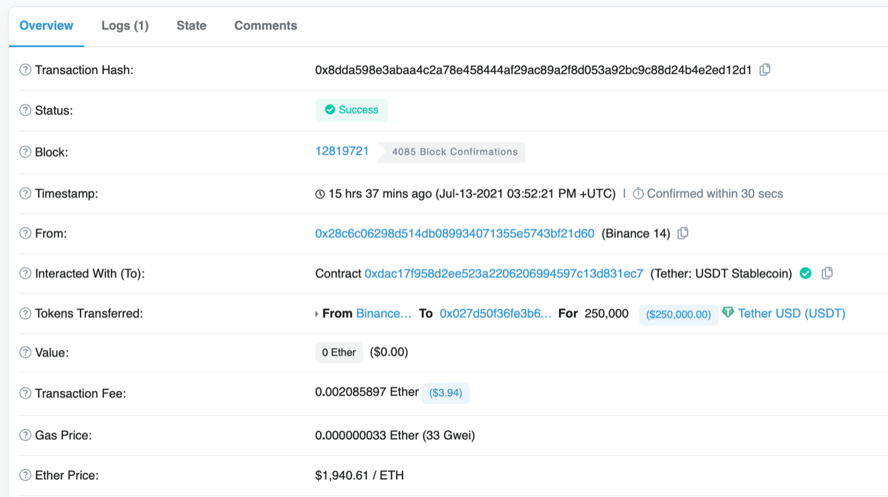This screenshot has height=497, width=888.
Task: Open the State tab
Action: coord(191,26)
